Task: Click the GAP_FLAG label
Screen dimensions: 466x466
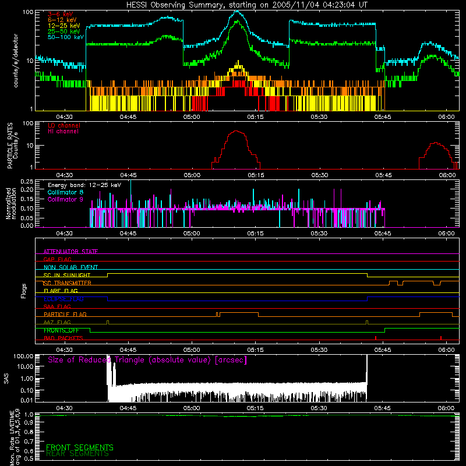Action: [57, 259]
